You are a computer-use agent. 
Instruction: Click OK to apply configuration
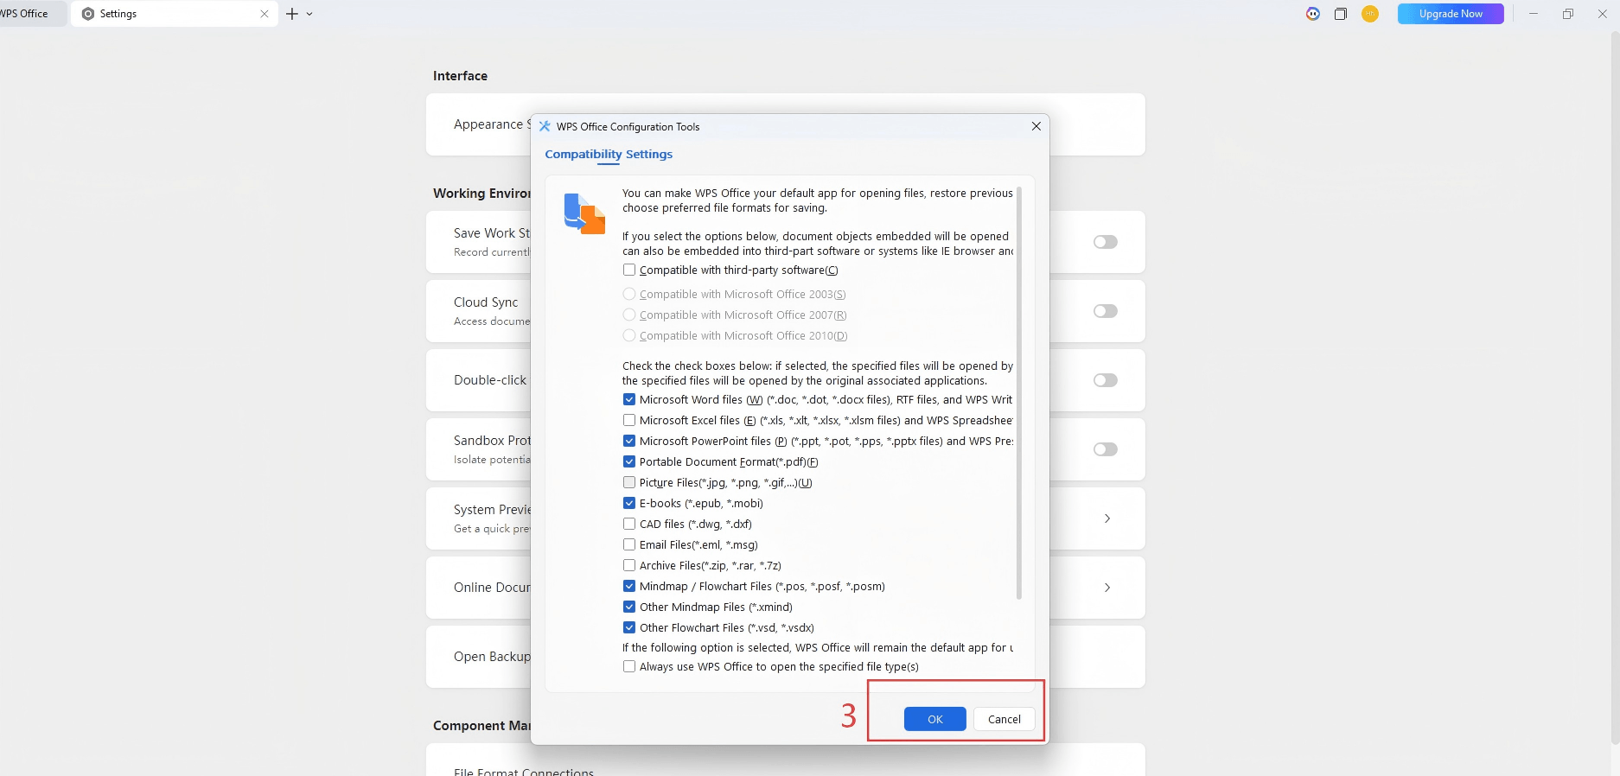(935, 719)
